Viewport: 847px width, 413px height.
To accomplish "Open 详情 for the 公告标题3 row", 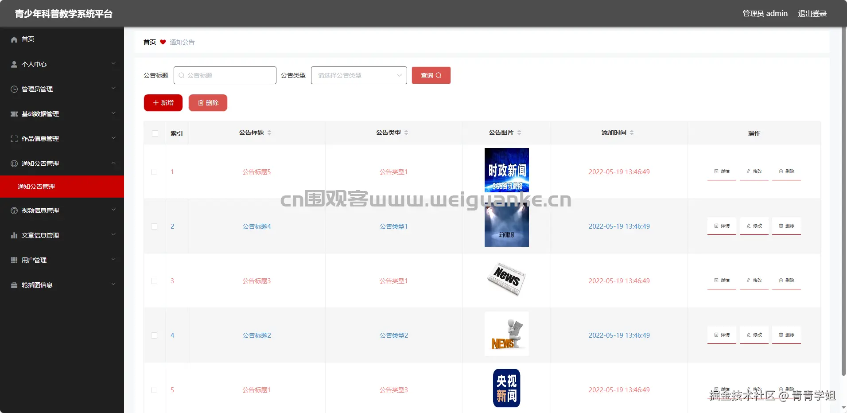I will coord(722,281).
